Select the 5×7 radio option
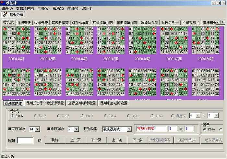Viewport: 227px width, 159px height. (x=40, y=116)
